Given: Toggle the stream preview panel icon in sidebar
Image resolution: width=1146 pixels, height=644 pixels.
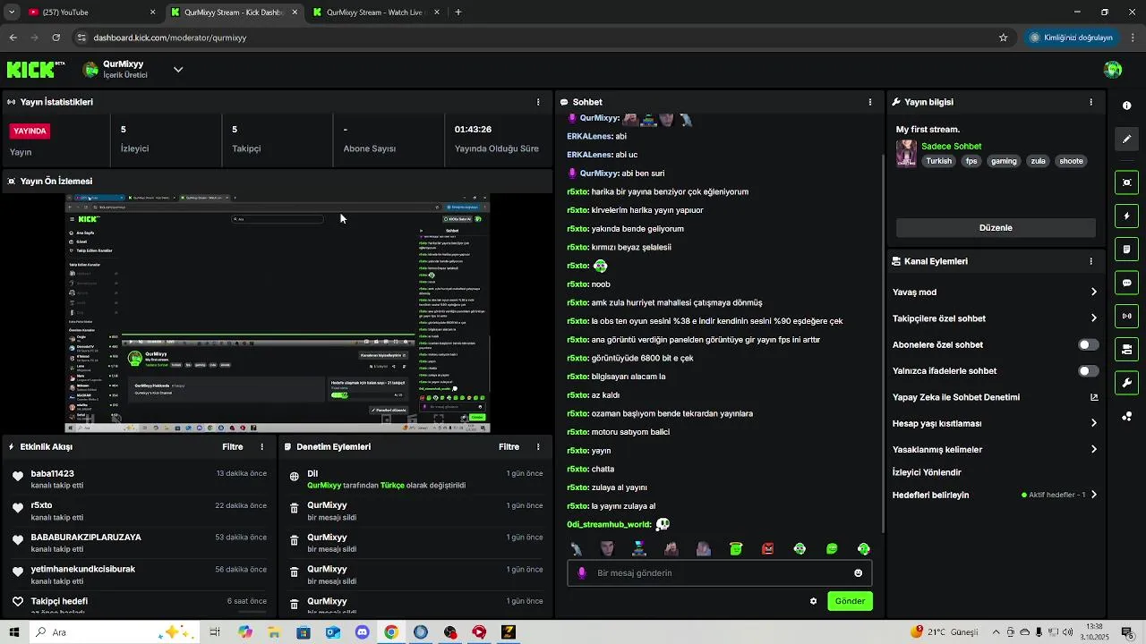Looking at the screenshot, I should pos(1126,182).
